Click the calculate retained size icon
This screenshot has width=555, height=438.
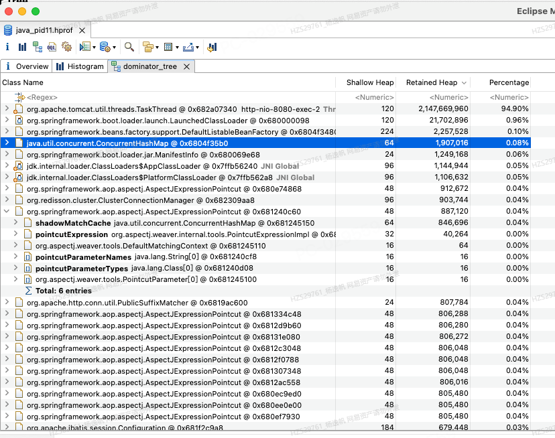click(168, 47)
